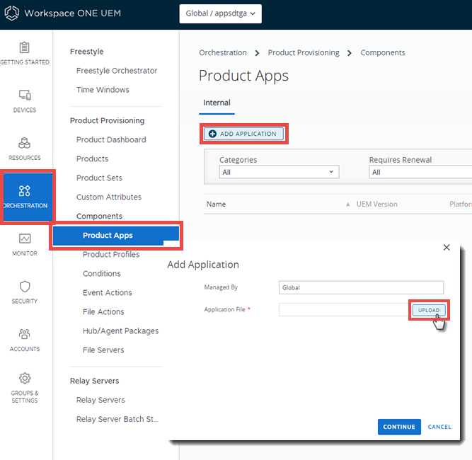Click the Freestyle section heading

(x=87, y=52)
